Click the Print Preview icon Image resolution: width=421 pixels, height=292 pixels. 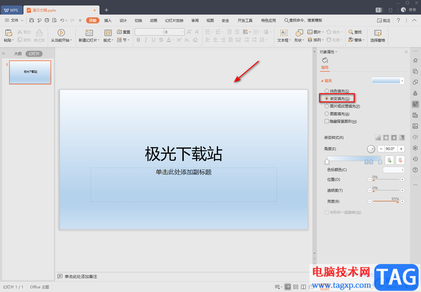tap(54, 20)
